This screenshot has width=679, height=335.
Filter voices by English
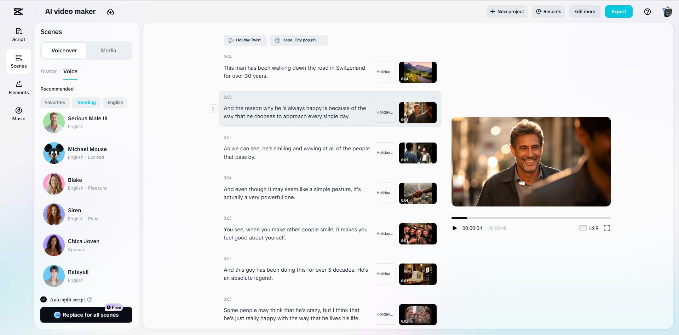click(115, 103)
